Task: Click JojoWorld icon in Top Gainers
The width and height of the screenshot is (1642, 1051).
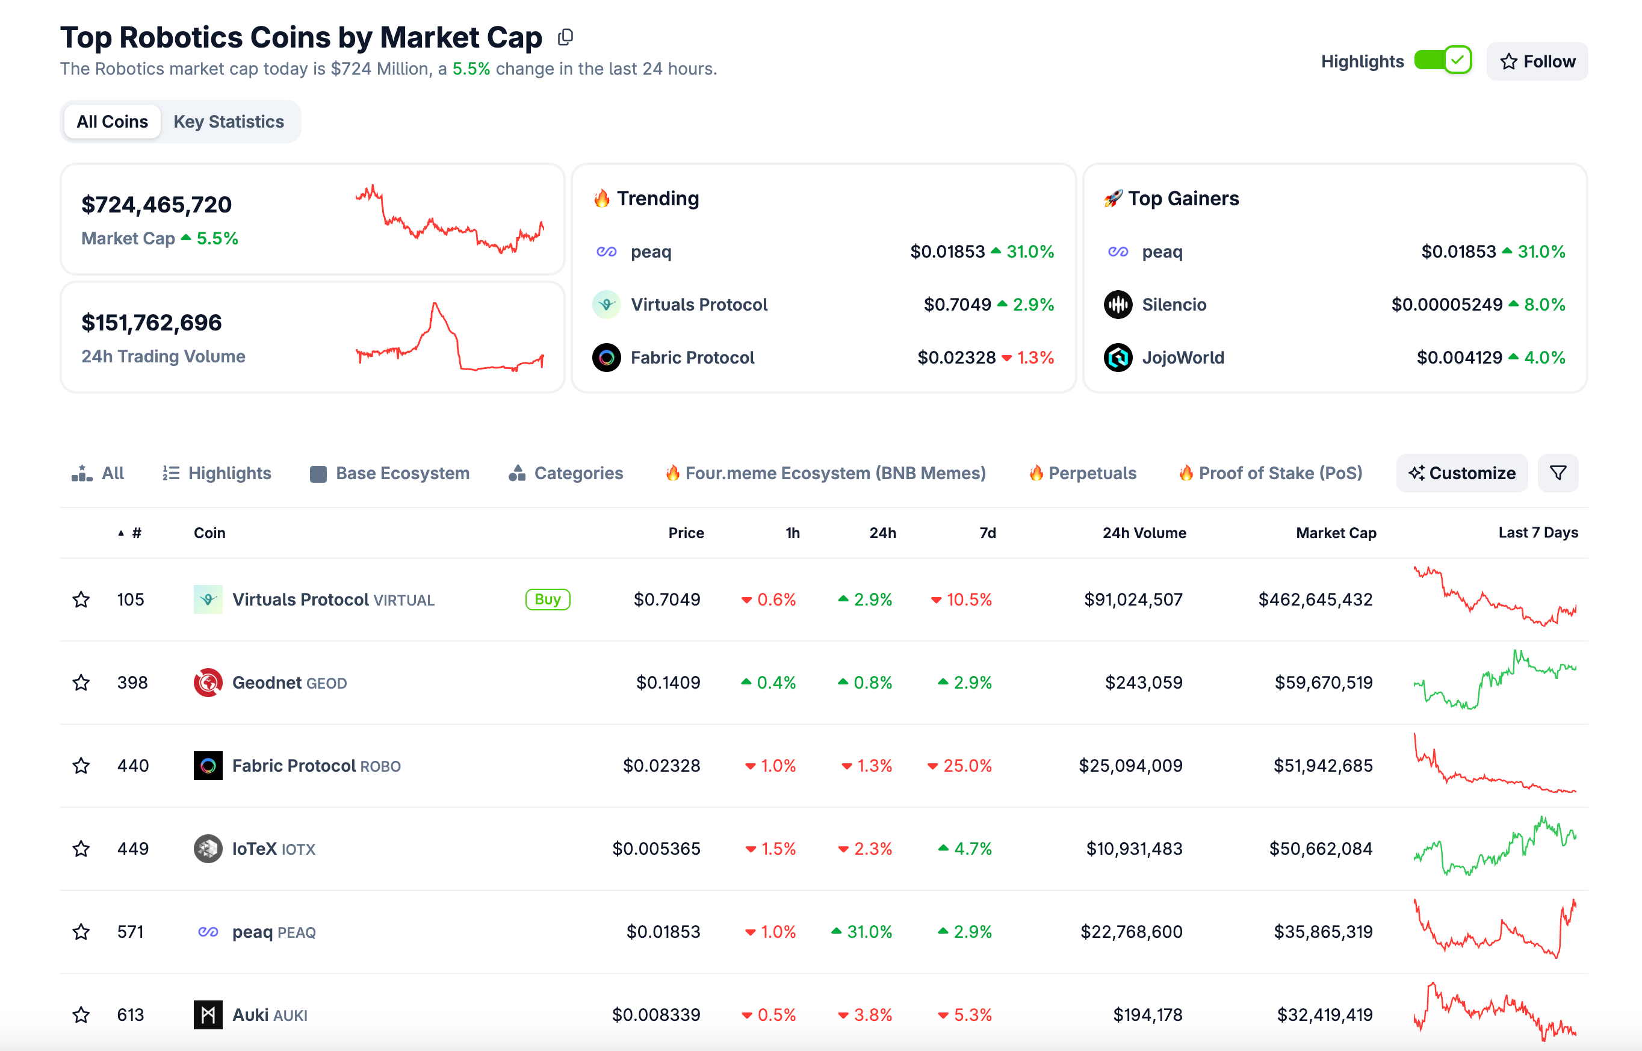Action: (1118, 358)
